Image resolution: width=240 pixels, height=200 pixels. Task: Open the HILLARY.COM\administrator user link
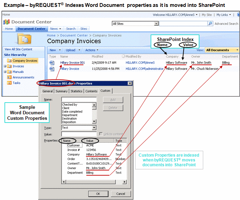coord(144,69)
